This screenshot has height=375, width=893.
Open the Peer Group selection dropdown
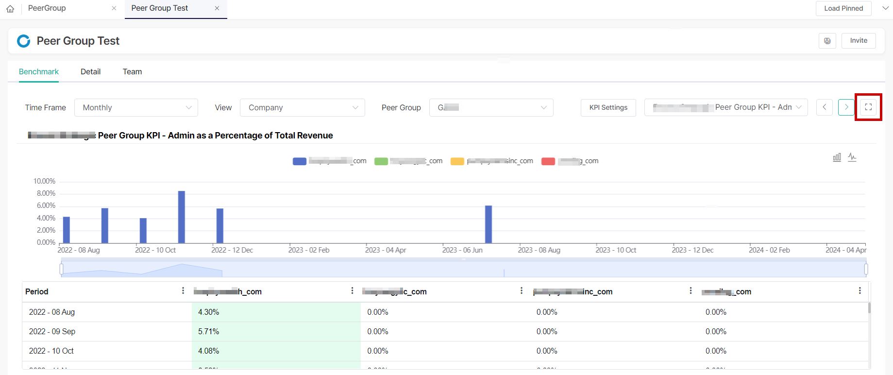click(491, 108)
